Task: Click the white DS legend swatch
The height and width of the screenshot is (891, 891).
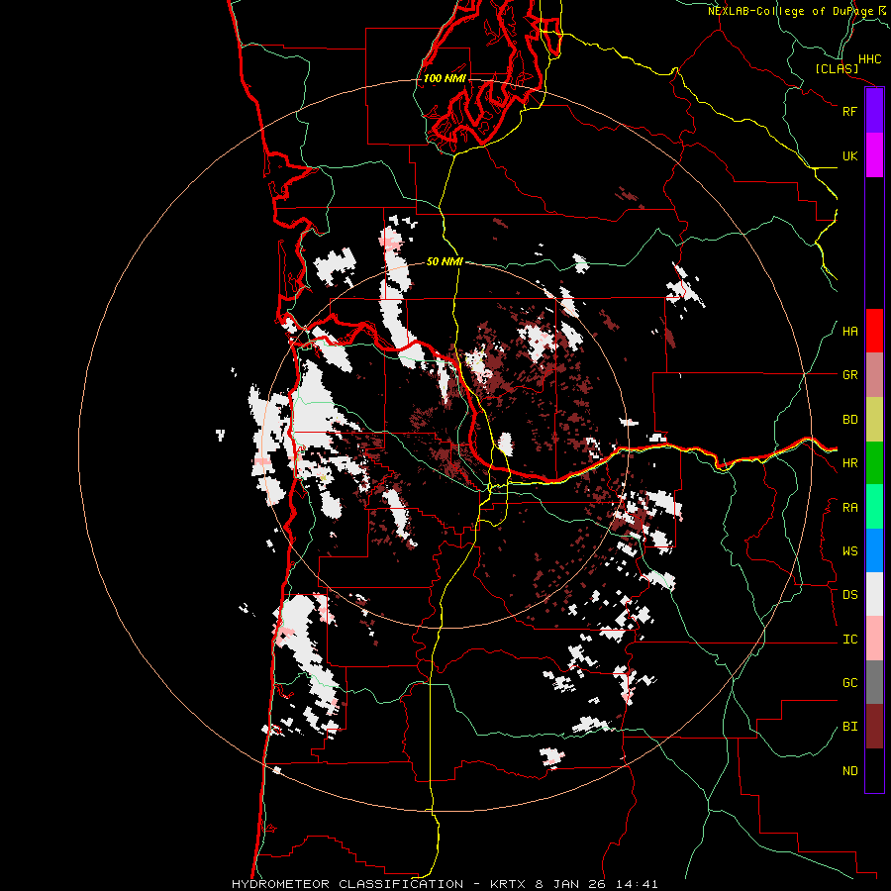Action: click(x=874, y=594)
